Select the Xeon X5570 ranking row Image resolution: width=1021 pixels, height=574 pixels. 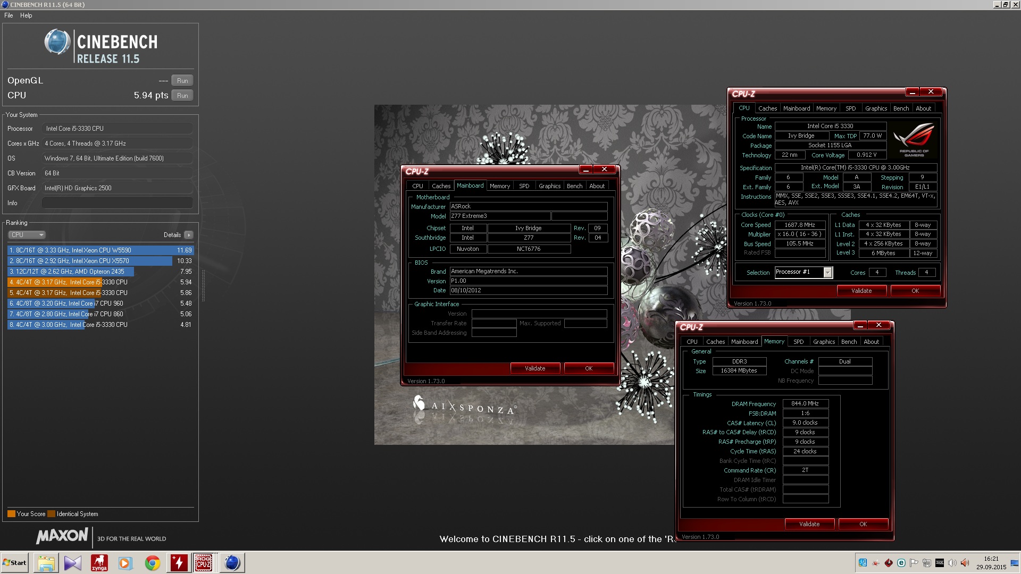(101, 261)
